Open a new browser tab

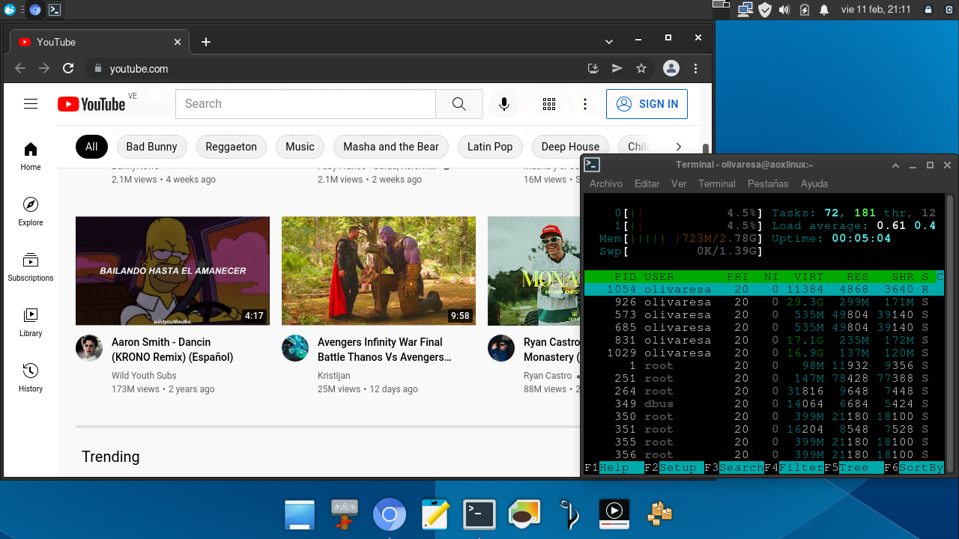[206, 42]
